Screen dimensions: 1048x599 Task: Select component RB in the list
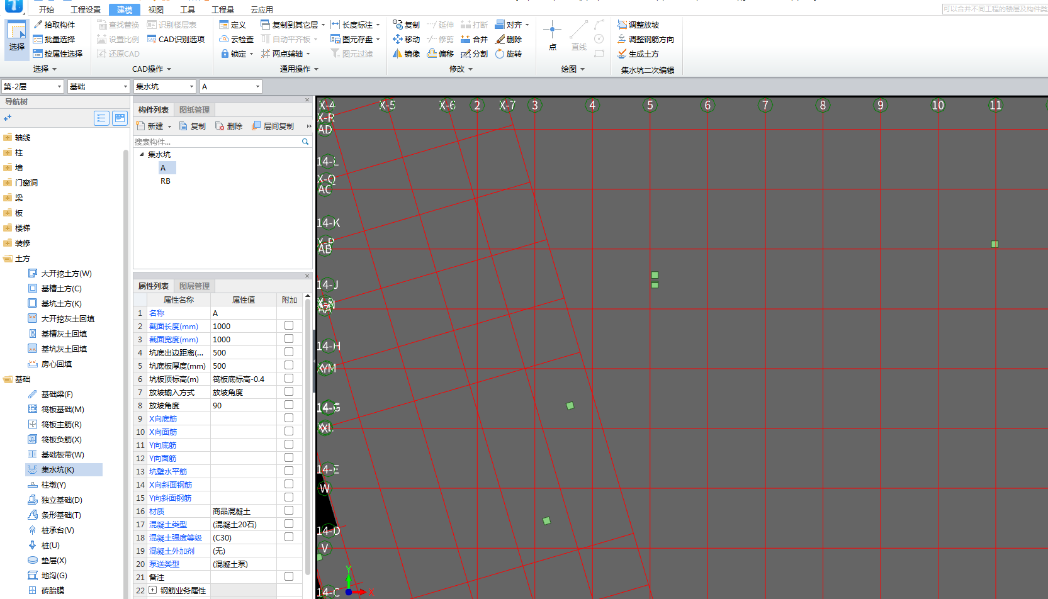point(166,181)
